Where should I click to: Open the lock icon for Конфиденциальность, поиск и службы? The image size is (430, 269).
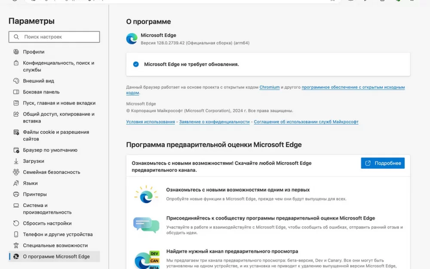tap(16, 63)
